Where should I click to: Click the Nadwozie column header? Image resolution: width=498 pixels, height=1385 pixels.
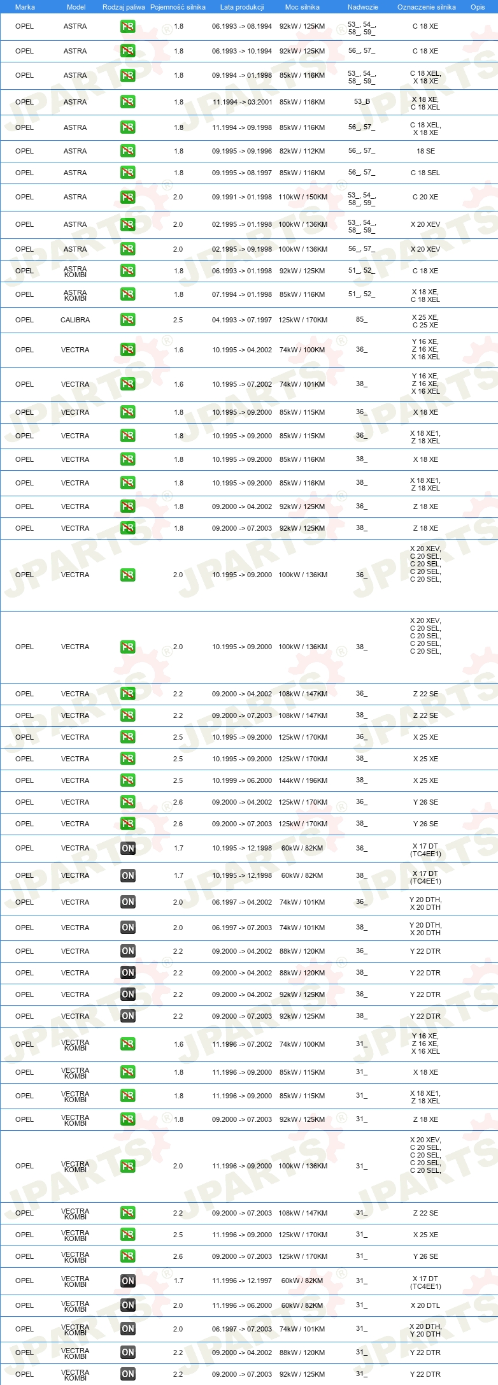pyautogui.click(x=363, y=7)
